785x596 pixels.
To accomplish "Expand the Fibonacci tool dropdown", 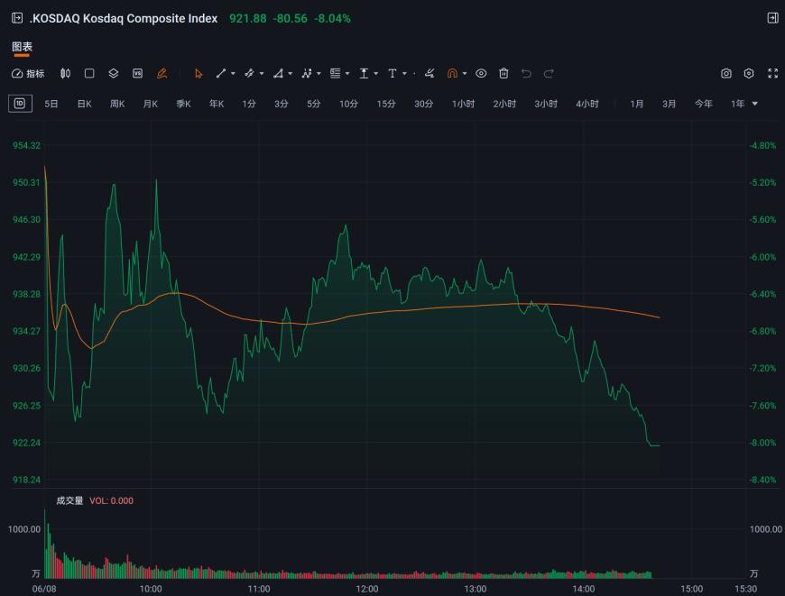I will (x=347, y=74).
